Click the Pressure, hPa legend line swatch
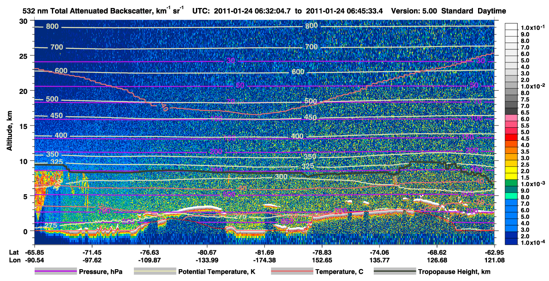 coord(55,272)
